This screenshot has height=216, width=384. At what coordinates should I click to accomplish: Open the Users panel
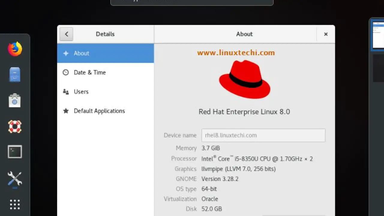[106, 92]
